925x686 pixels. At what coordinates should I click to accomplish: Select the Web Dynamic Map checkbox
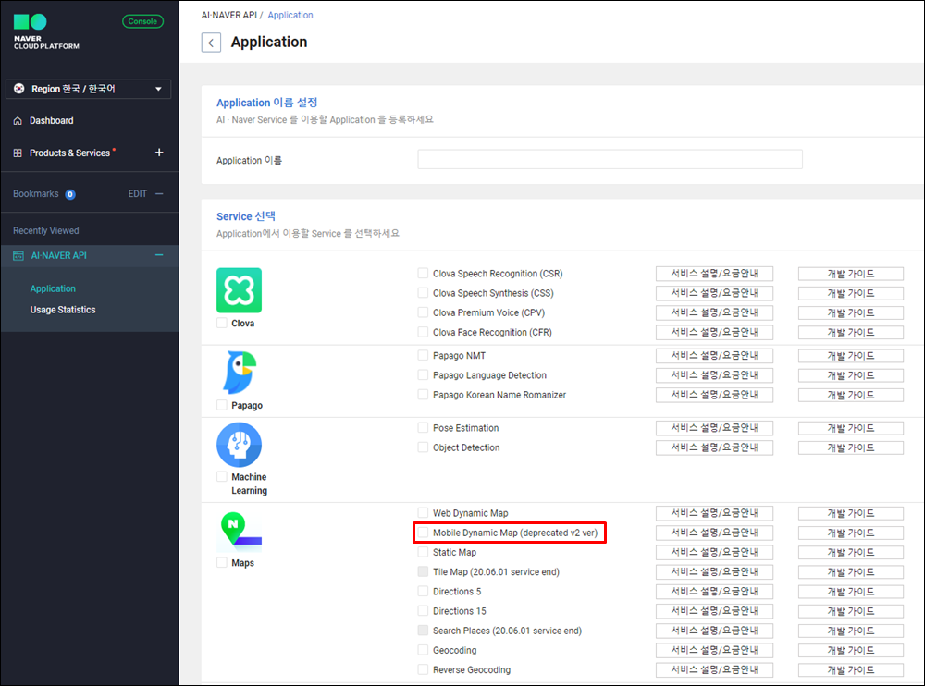point(423,512)
